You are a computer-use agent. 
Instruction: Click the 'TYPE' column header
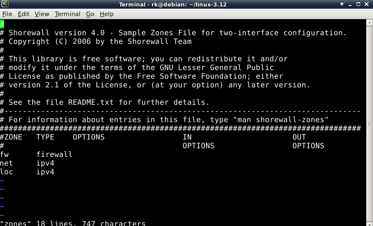click(x=45, y=137)
